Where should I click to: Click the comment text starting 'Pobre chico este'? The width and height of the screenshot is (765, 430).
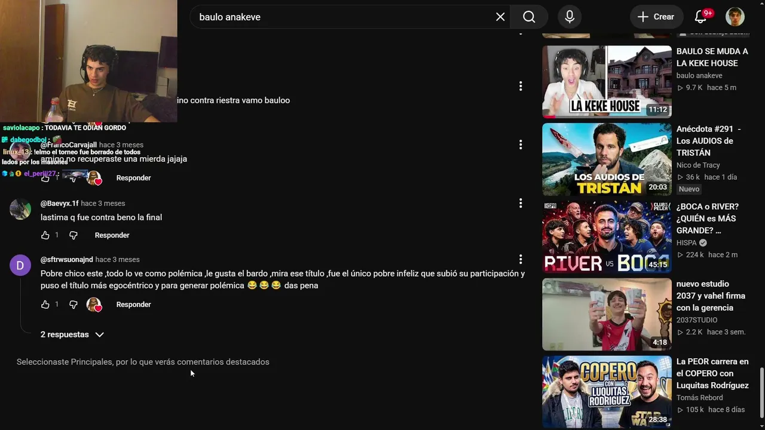[x=283, y=279]
